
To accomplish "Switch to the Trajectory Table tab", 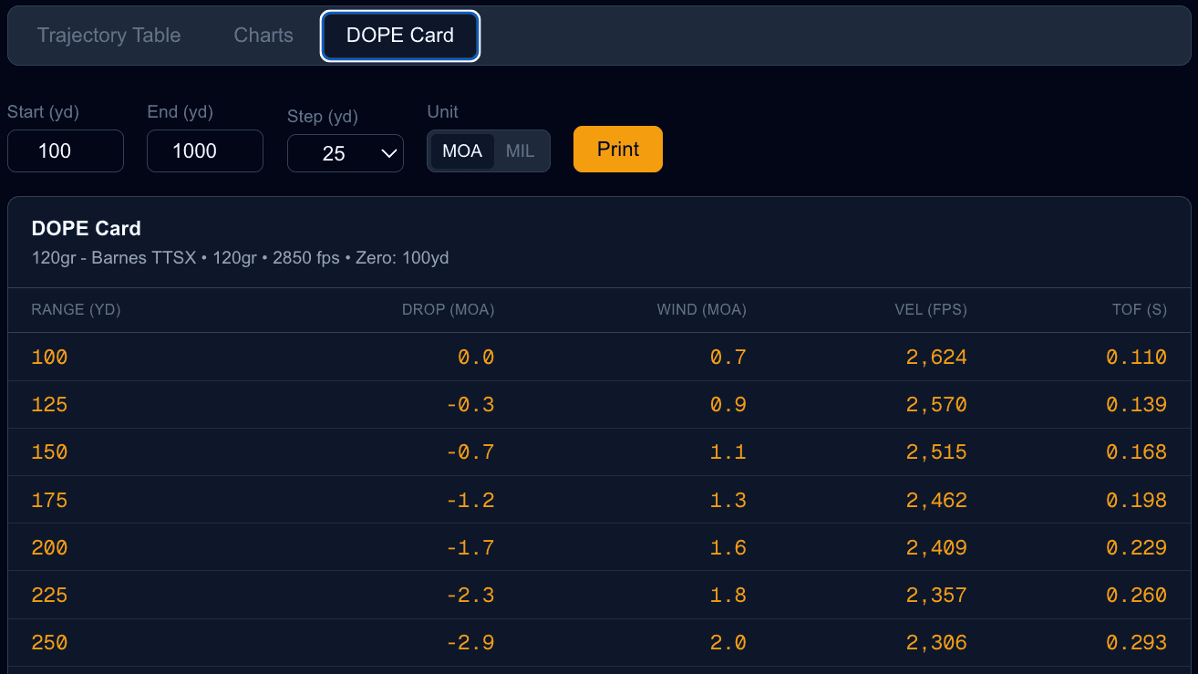I will (108, 36).
